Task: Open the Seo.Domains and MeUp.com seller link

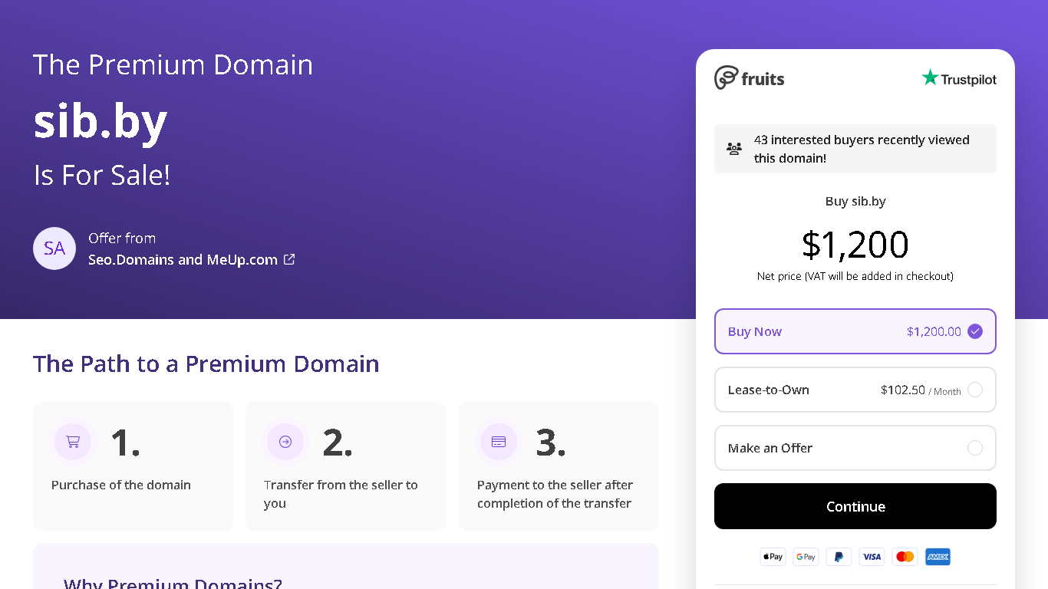Action: [x=183, y=259]
